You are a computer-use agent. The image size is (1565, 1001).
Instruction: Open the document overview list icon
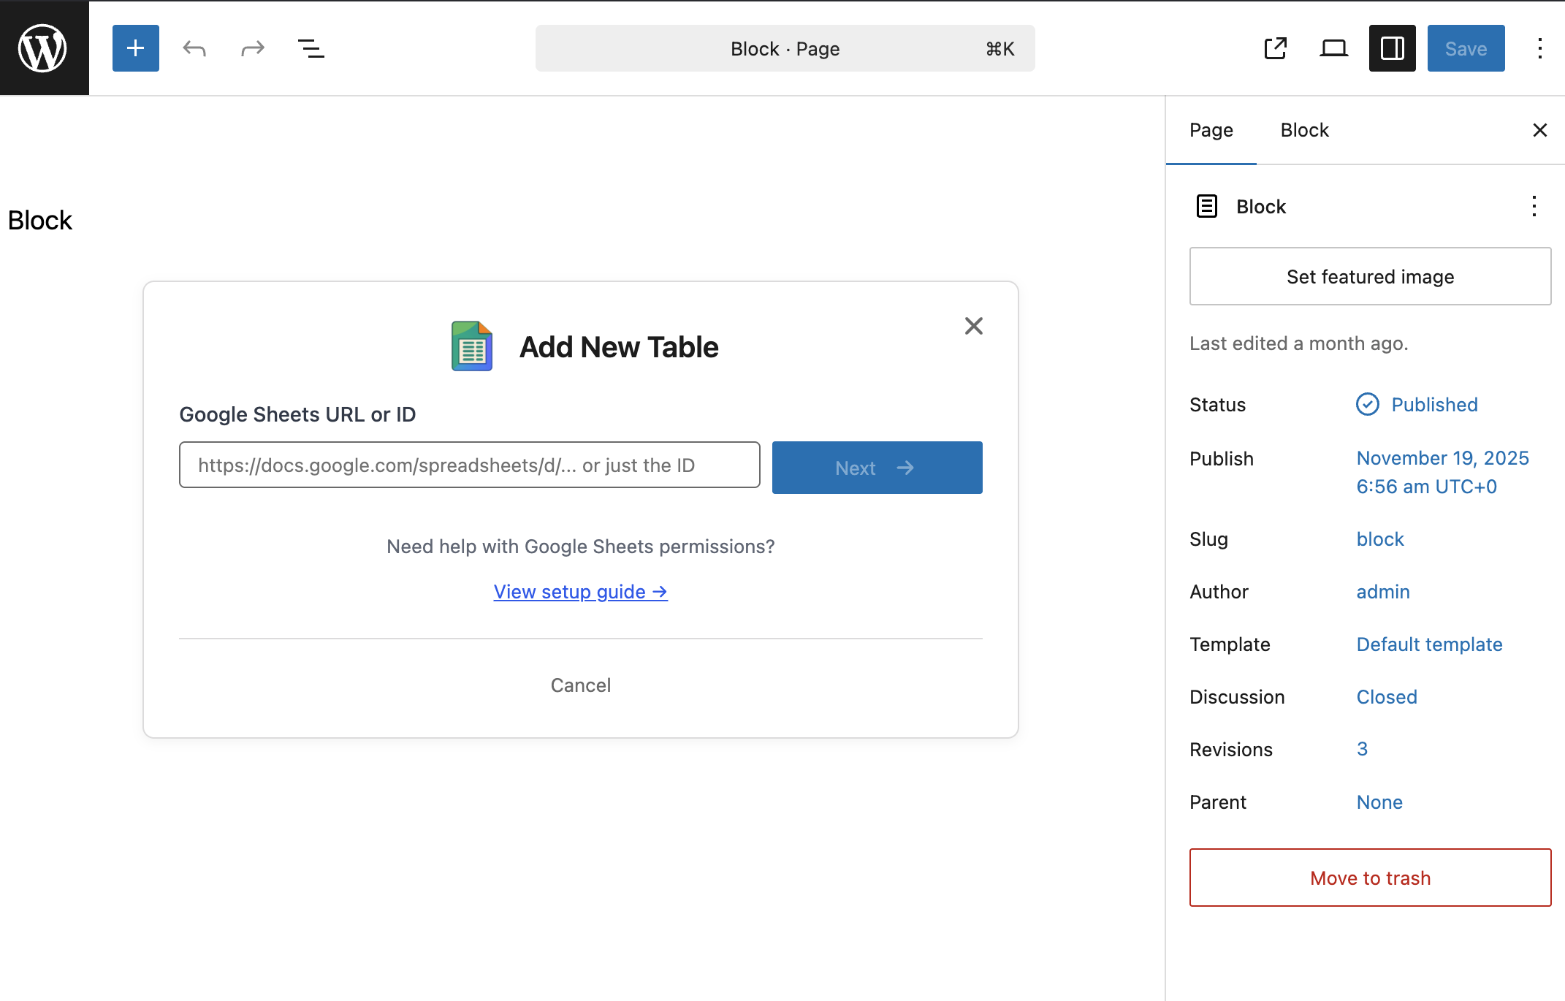point(311,48)
